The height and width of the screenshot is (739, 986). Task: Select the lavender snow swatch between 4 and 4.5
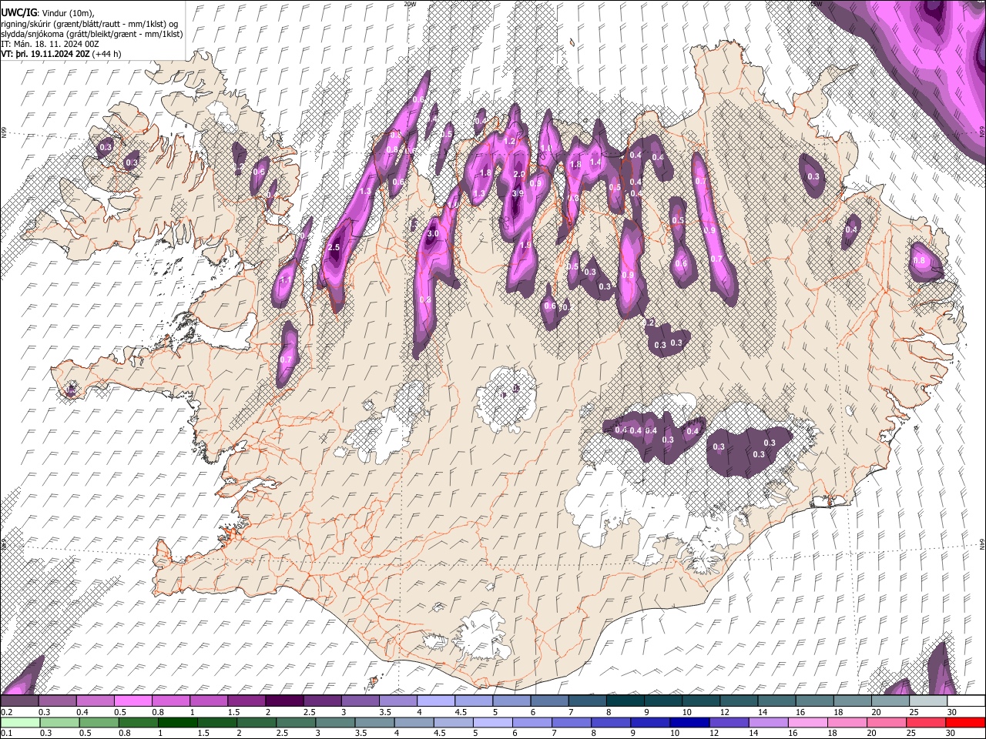tap(436, 701)
